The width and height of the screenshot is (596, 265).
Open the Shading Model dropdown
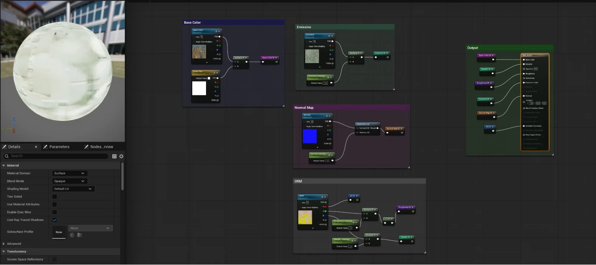pos(73,189)
